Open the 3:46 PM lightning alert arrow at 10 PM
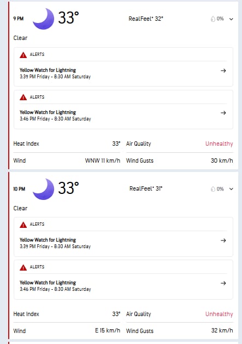Screen dimensions: 242x344 pyautogui.click(x=223, y=283)
